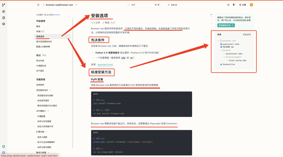Open the orange user avatar menu
Viewport: 283px width, 157px height.
251,5
